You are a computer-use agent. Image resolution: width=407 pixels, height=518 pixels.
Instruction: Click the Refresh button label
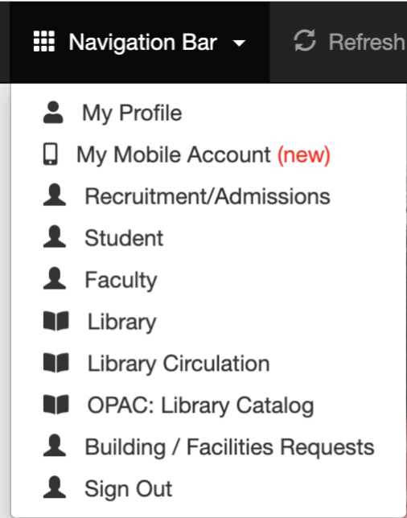coord(368,42)
